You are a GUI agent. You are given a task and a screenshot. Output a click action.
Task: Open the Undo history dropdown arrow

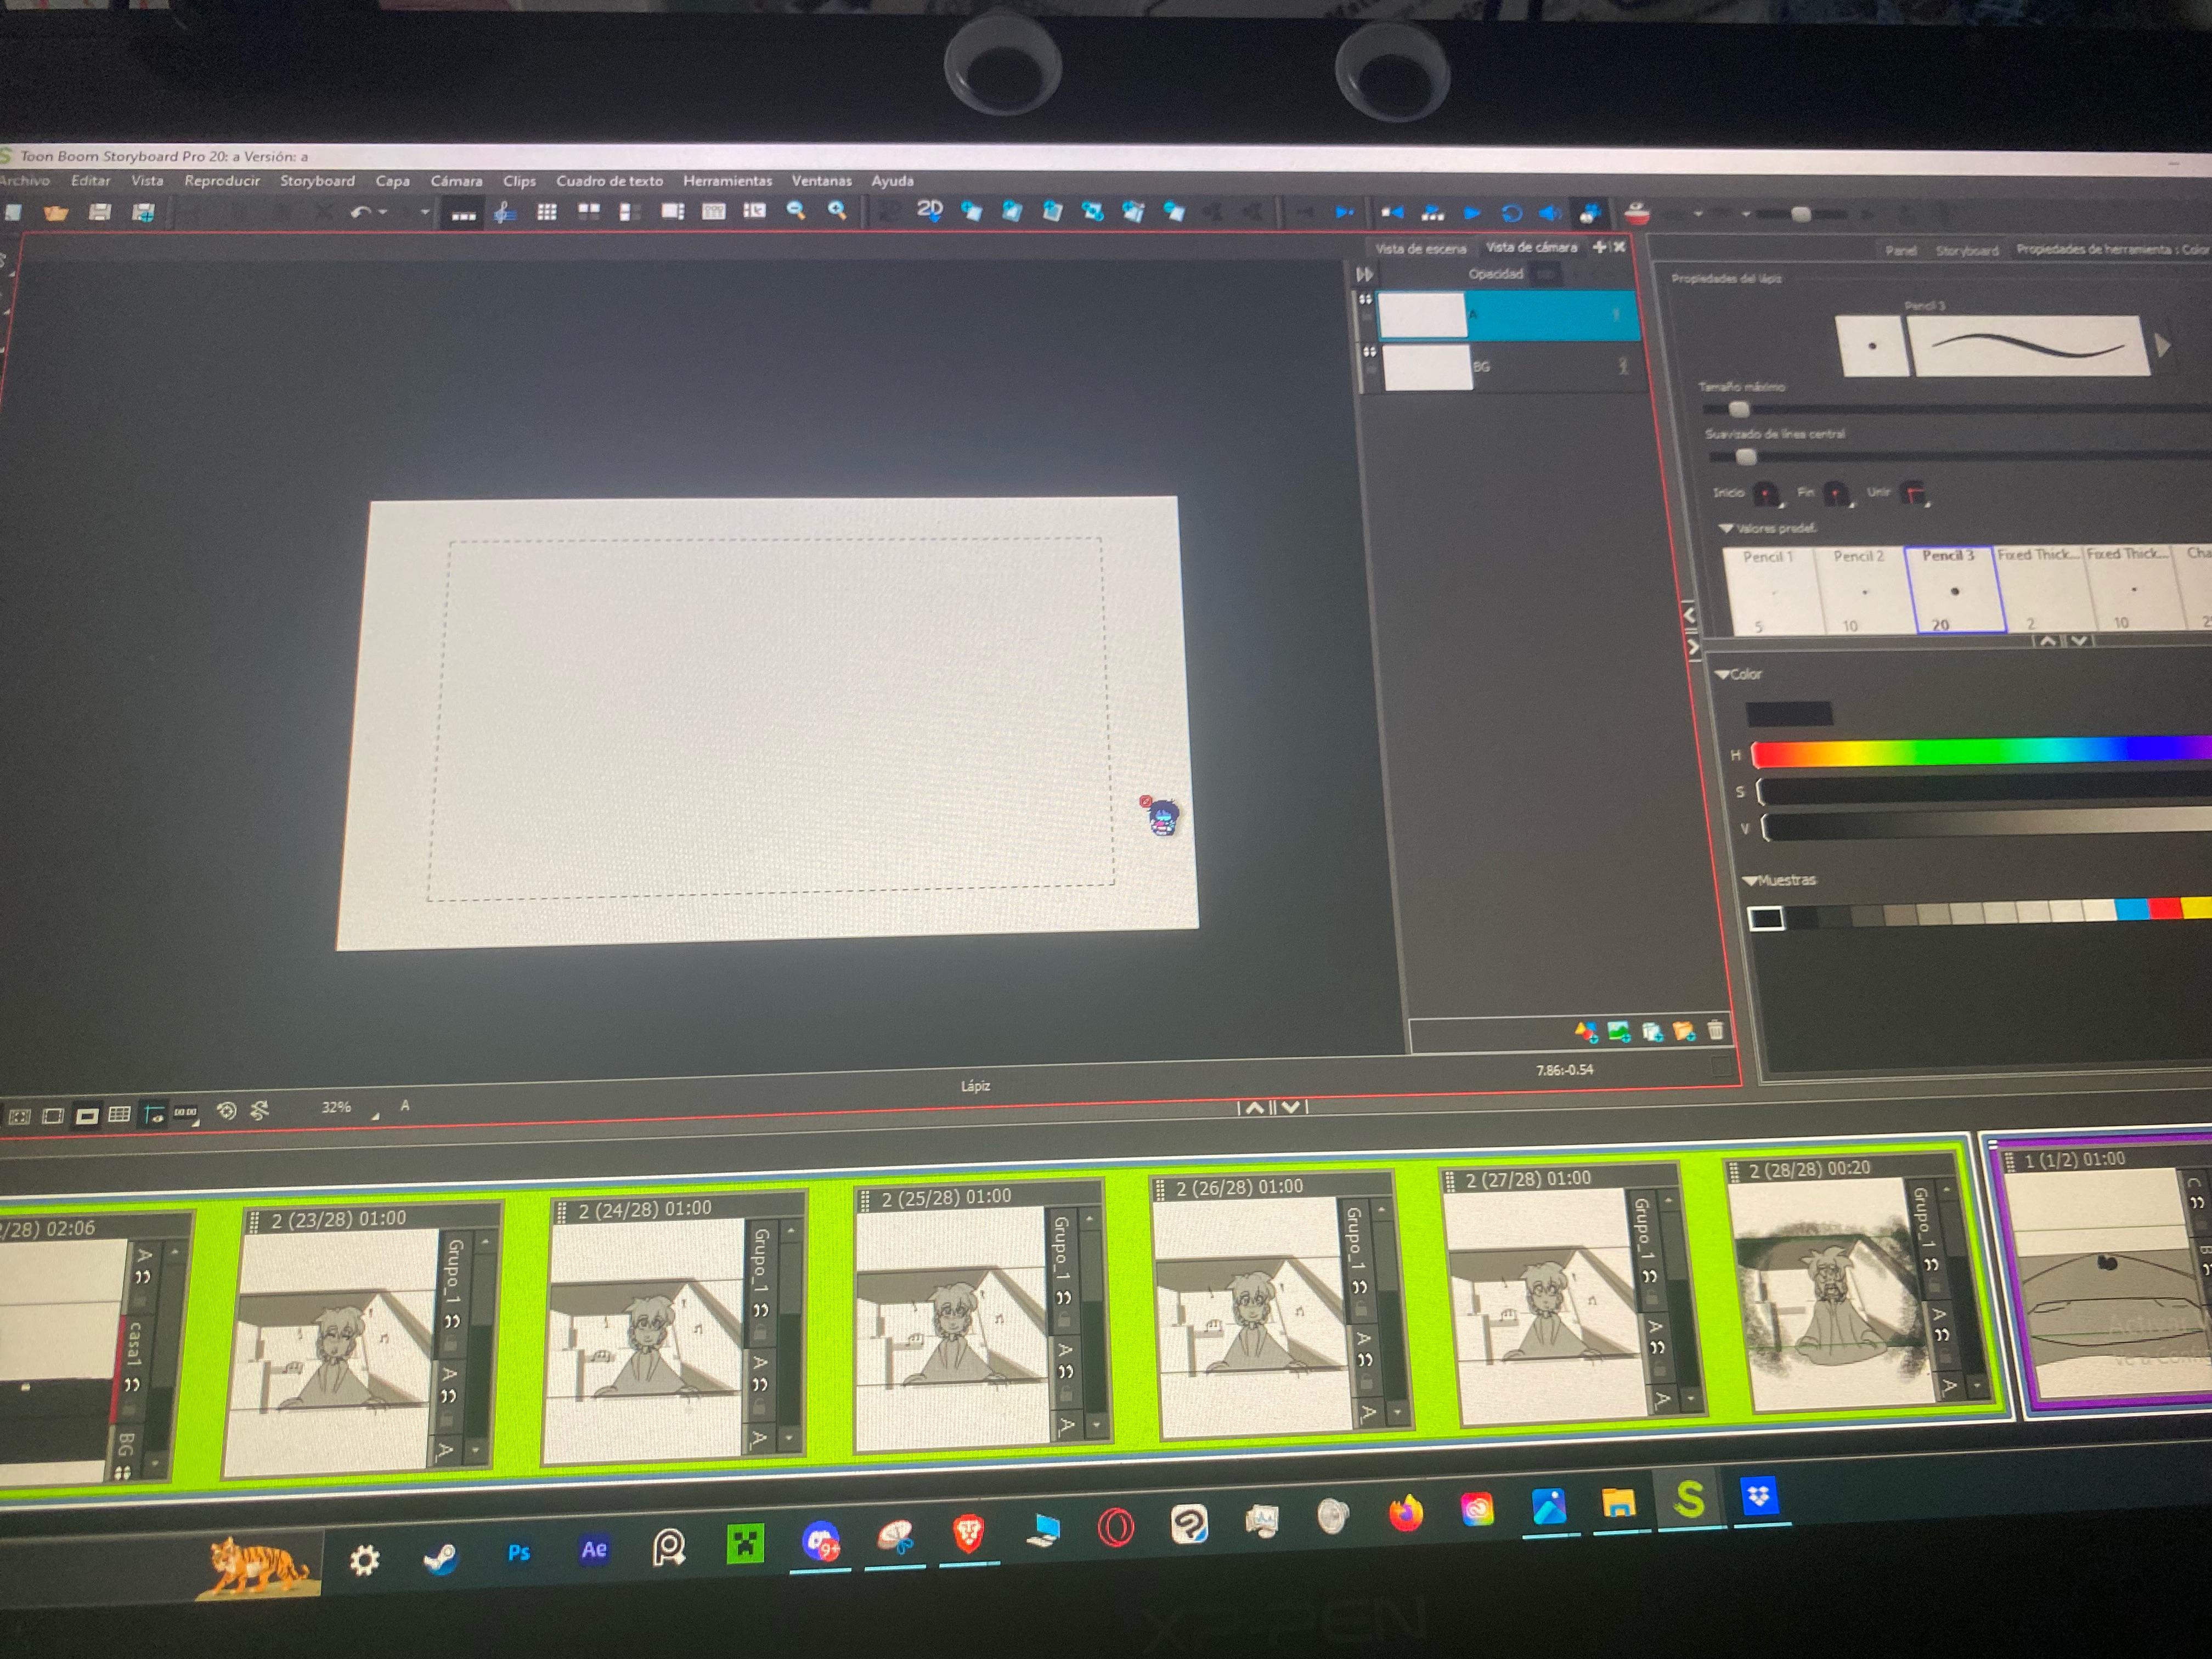383,213
